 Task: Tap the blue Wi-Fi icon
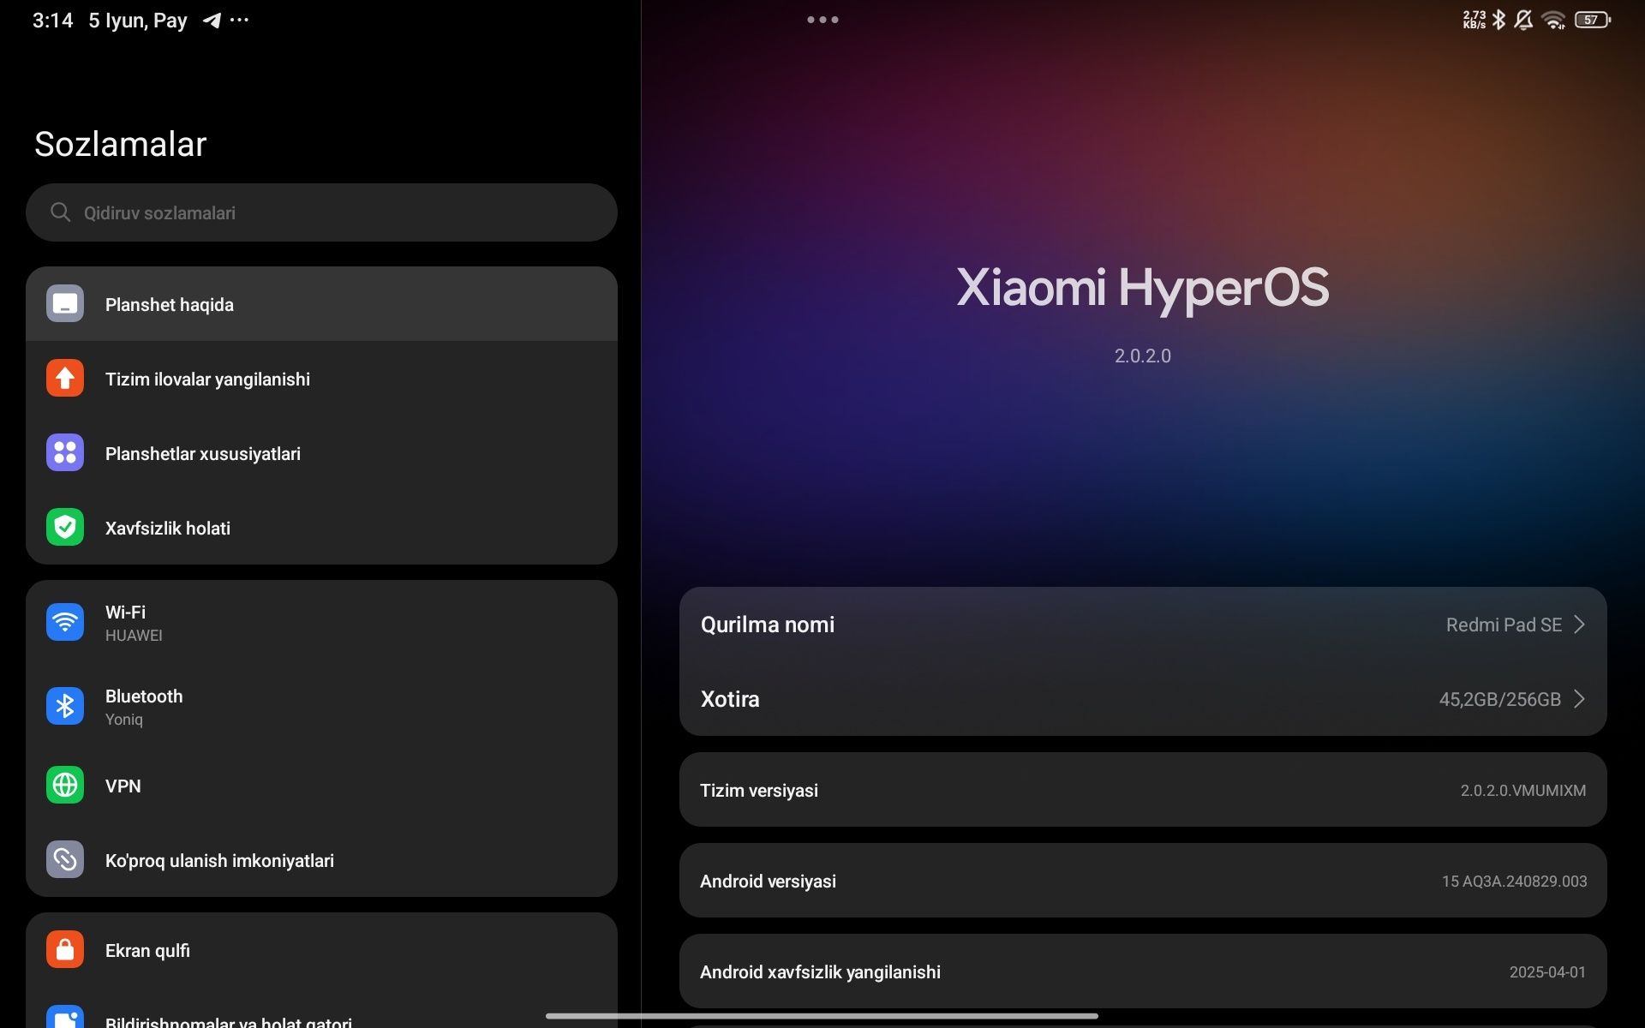pyautogui.click(x=65, y=623)
